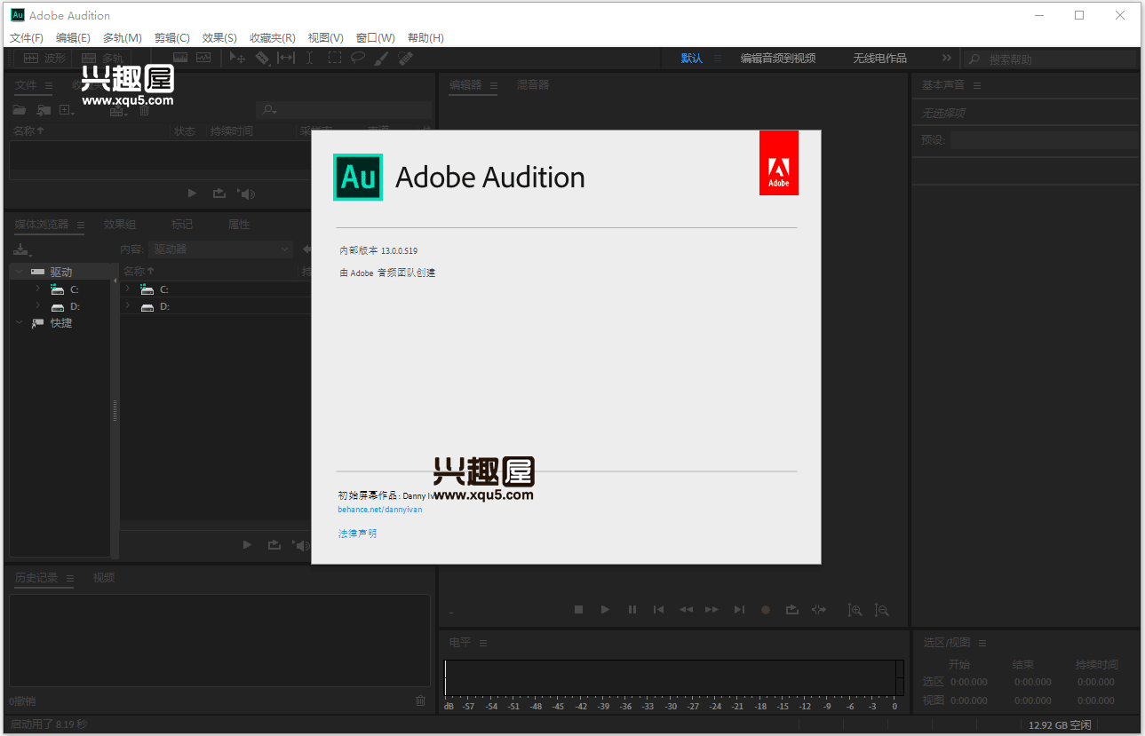The image size is (1145, 736).
Task: Open the 效果(S) menu
Action: [x=219, y=38]
